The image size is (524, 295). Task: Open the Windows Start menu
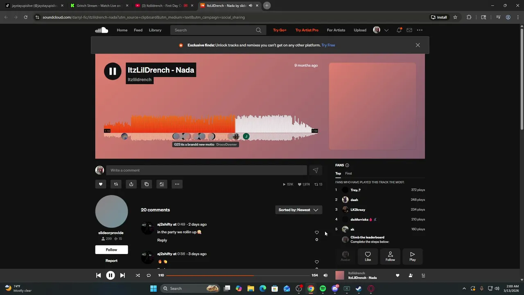[153, 288]
